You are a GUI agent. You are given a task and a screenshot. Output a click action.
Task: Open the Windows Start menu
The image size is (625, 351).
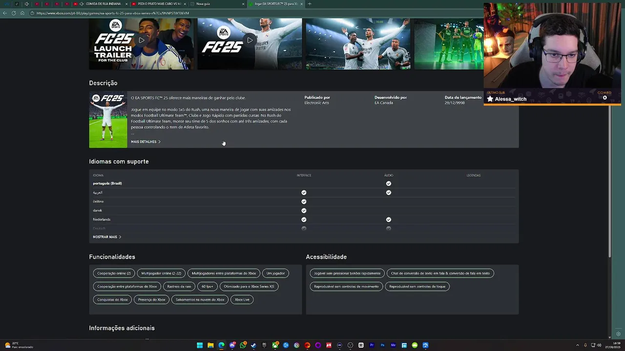point(200,346)
